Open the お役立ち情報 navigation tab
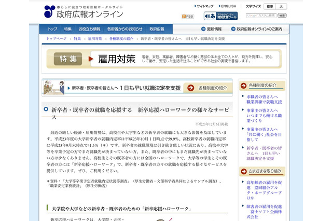 coord(89,29)
